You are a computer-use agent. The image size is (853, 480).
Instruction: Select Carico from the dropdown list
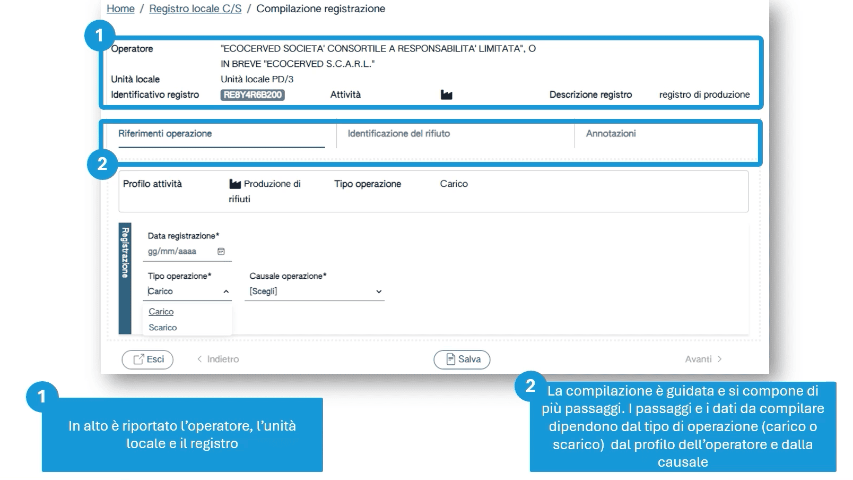coord(161,312)
